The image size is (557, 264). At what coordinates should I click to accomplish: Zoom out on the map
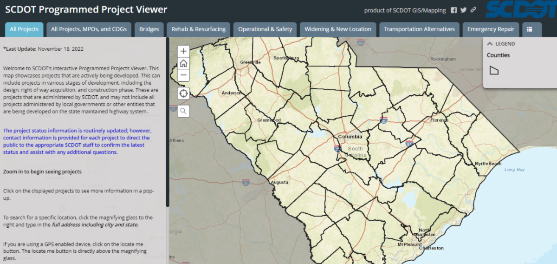click(183, 75)
